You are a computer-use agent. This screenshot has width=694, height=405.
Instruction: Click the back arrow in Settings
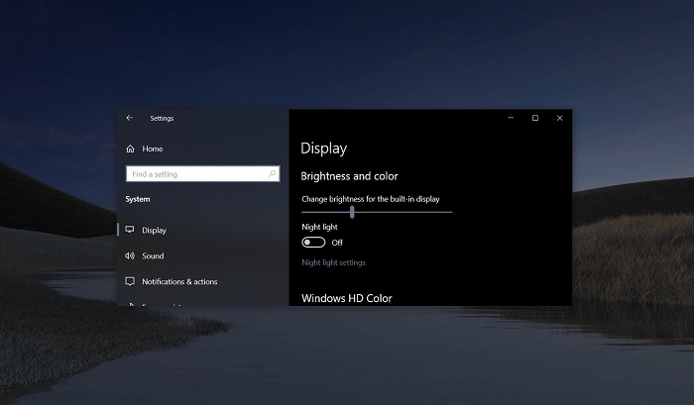click(x=130, y=118)
